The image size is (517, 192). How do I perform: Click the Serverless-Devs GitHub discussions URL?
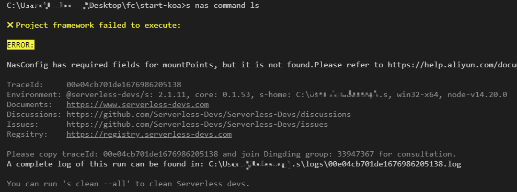pos(209,115)
